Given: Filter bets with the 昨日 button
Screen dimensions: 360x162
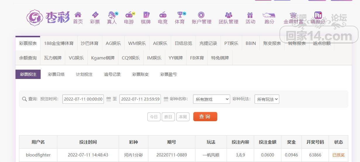Looking at the screenshot, I should point(168,117).
